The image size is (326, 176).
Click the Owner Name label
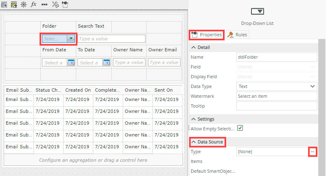128,50
